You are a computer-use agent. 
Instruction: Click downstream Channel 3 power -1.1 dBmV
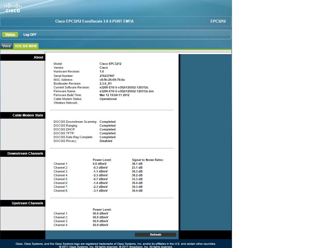point(100,171)
